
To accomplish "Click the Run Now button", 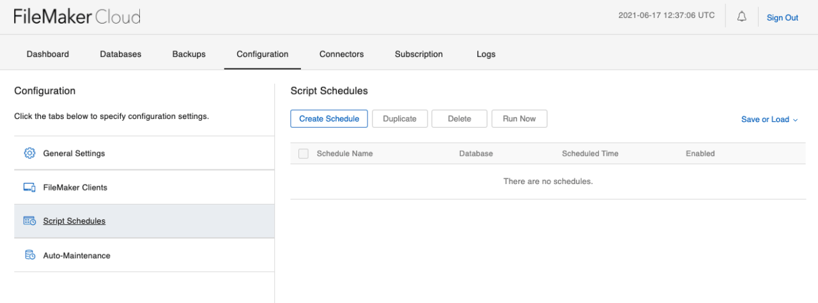I will click(x=520, y=119).
